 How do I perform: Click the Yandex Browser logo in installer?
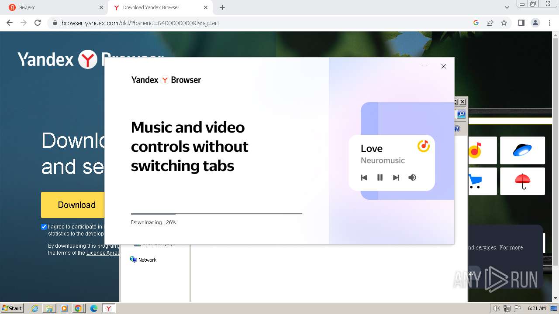tap(166, 80)
